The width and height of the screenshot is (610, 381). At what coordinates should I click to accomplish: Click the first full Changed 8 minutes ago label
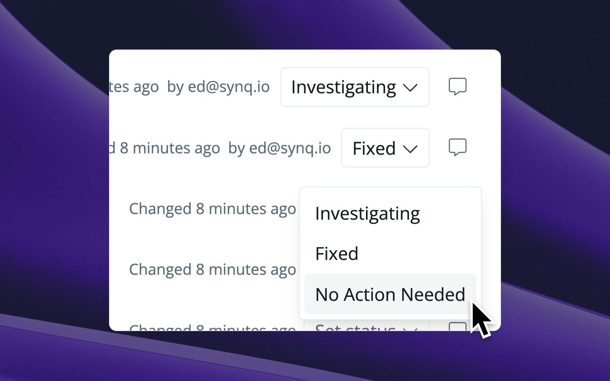[212, 209]
